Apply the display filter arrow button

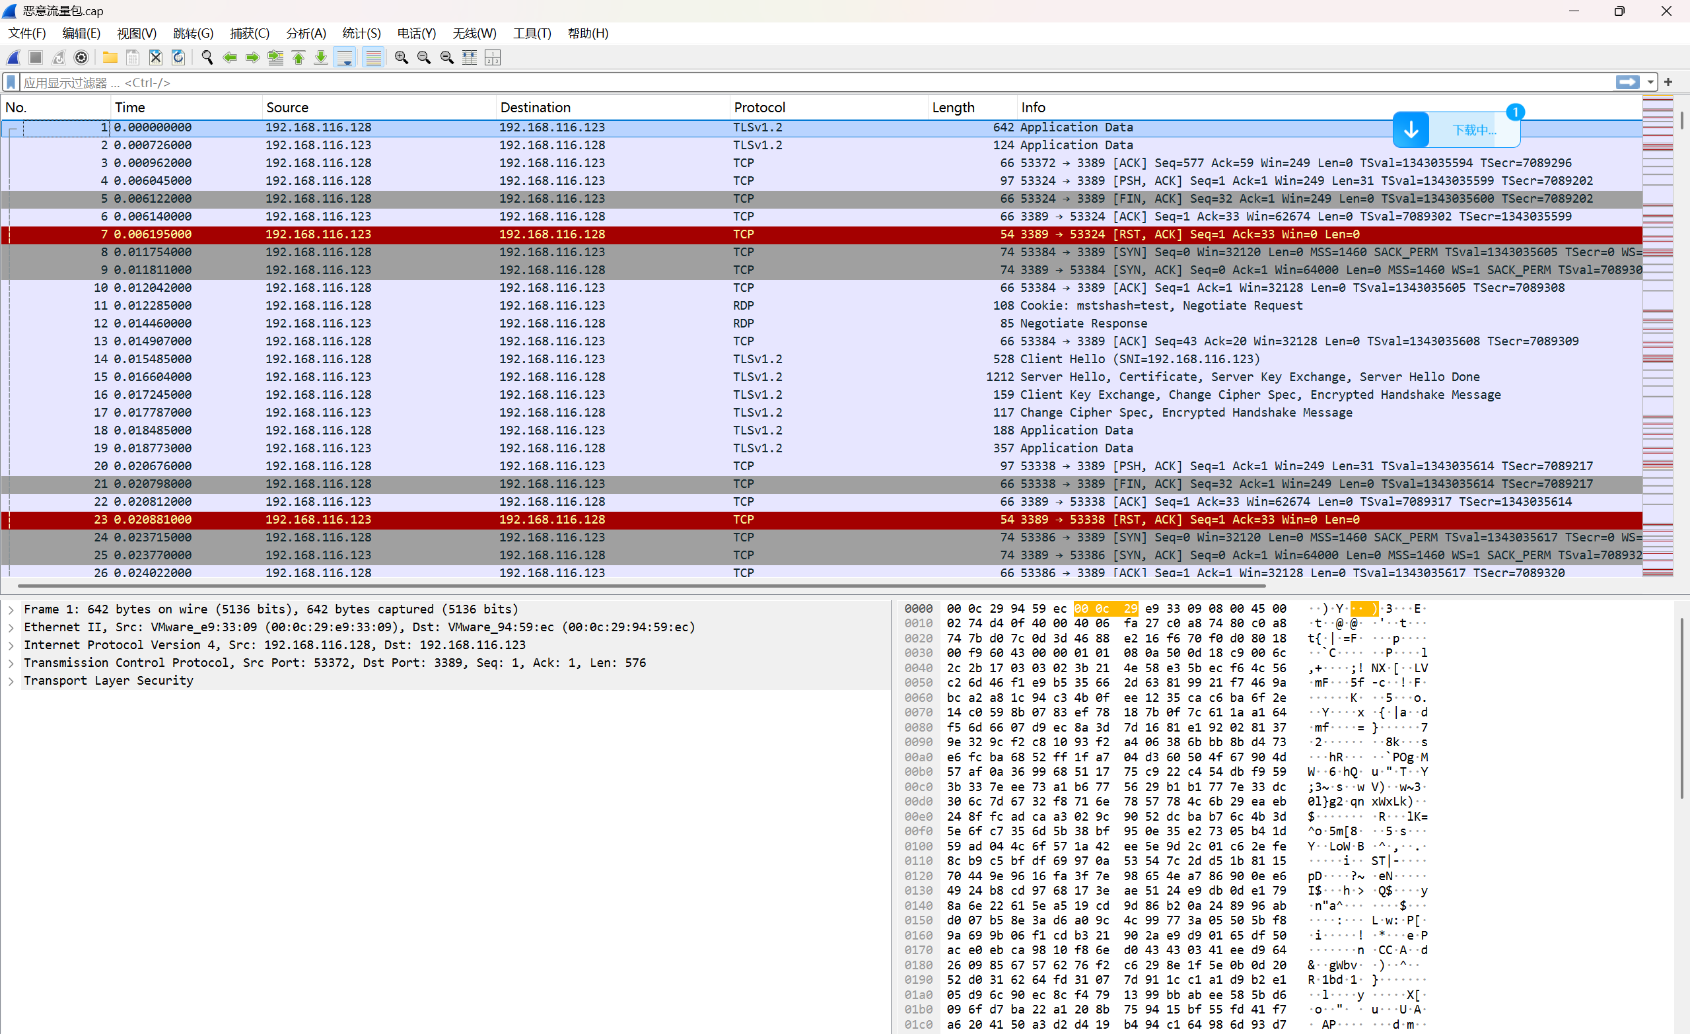(1627, 83)
